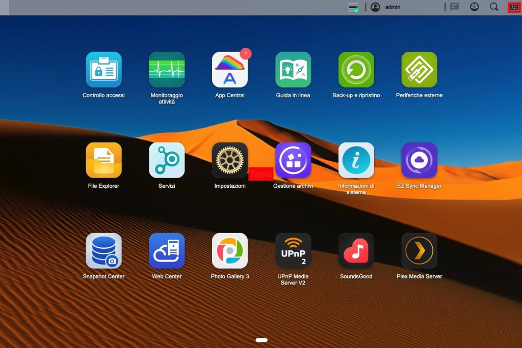Open the preferences sliders icon in top bar
Screen dimensions: 522x348
point(514,7)
